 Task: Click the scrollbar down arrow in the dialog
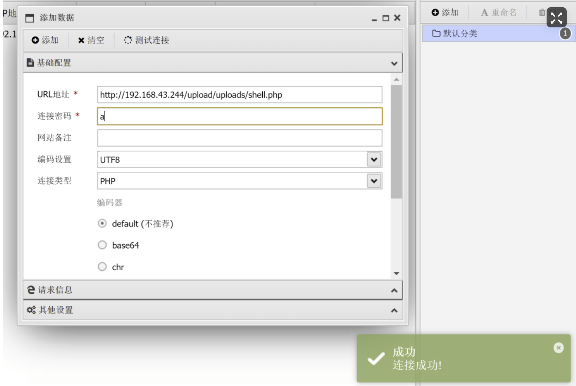[396, 273]
